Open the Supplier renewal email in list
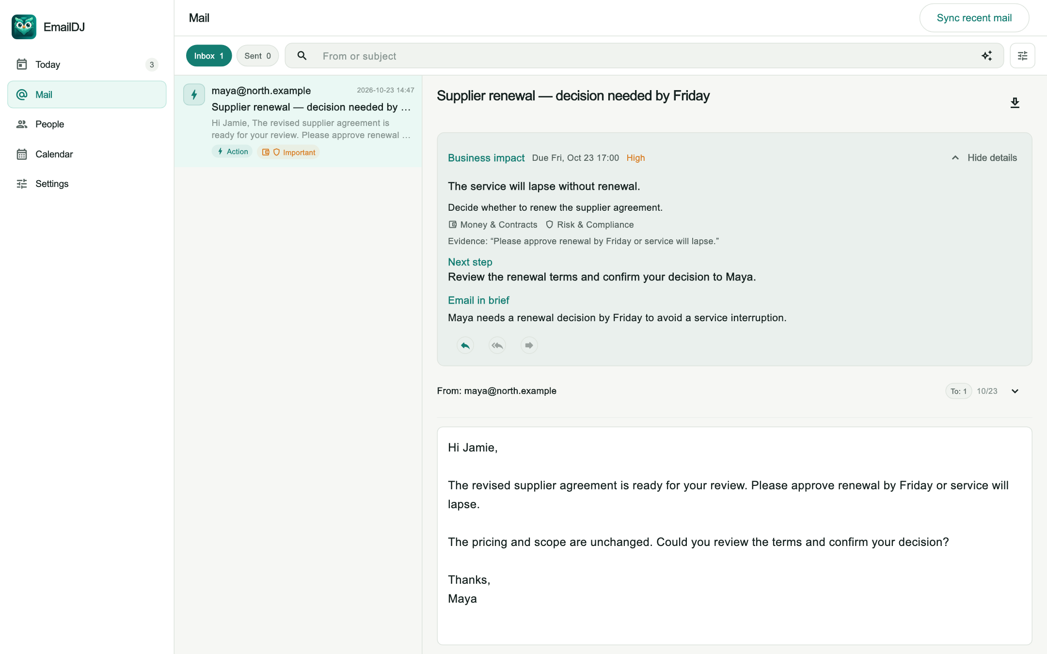1047x654 pixels. [298, 121]
